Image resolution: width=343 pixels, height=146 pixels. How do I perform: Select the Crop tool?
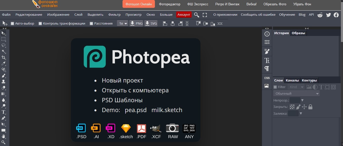click(4, 58)
